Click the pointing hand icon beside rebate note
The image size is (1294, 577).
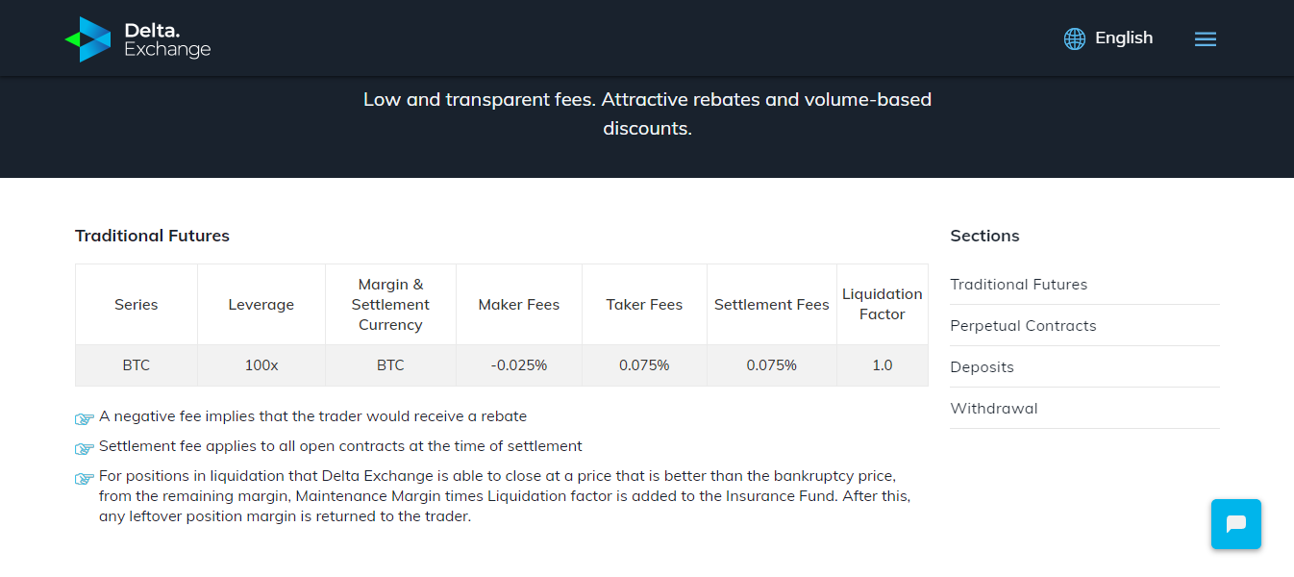[x=85, y=418]
